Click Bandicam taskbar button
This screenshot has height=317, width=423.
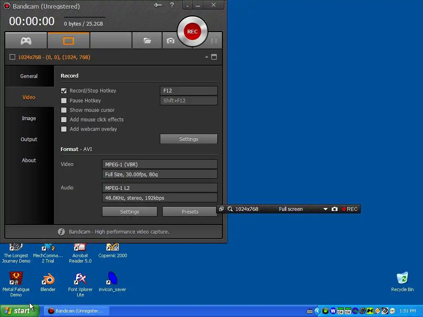76,311
